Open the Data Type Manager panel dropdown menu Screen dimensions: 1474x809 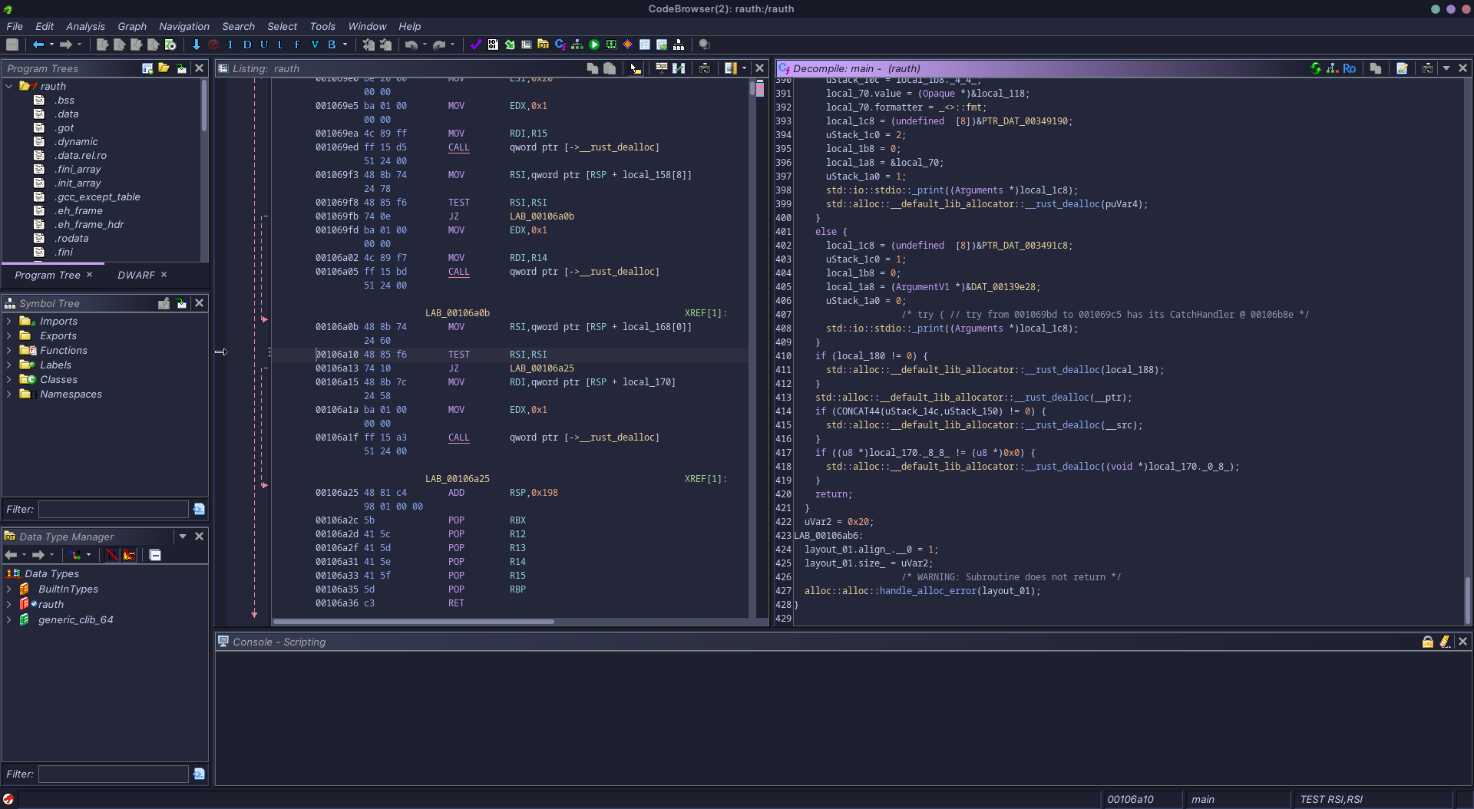pyautogui.click(x=183, y=537)
